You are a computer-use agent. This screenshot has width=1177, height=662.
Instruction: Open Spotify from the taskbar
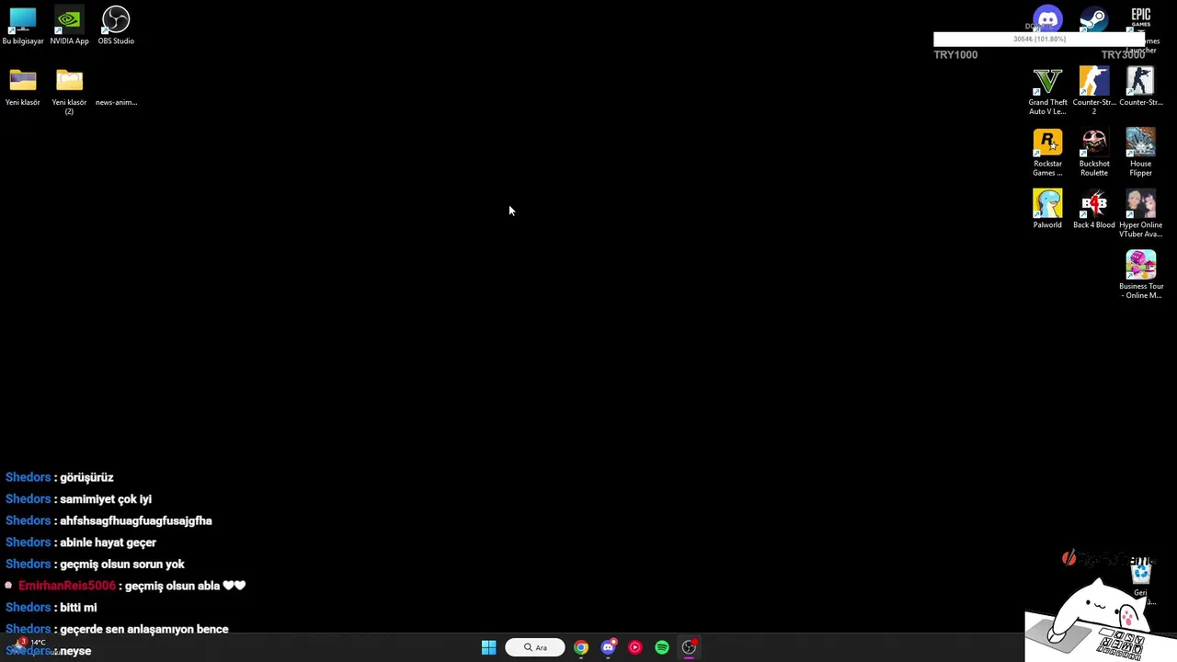[662, 647]
